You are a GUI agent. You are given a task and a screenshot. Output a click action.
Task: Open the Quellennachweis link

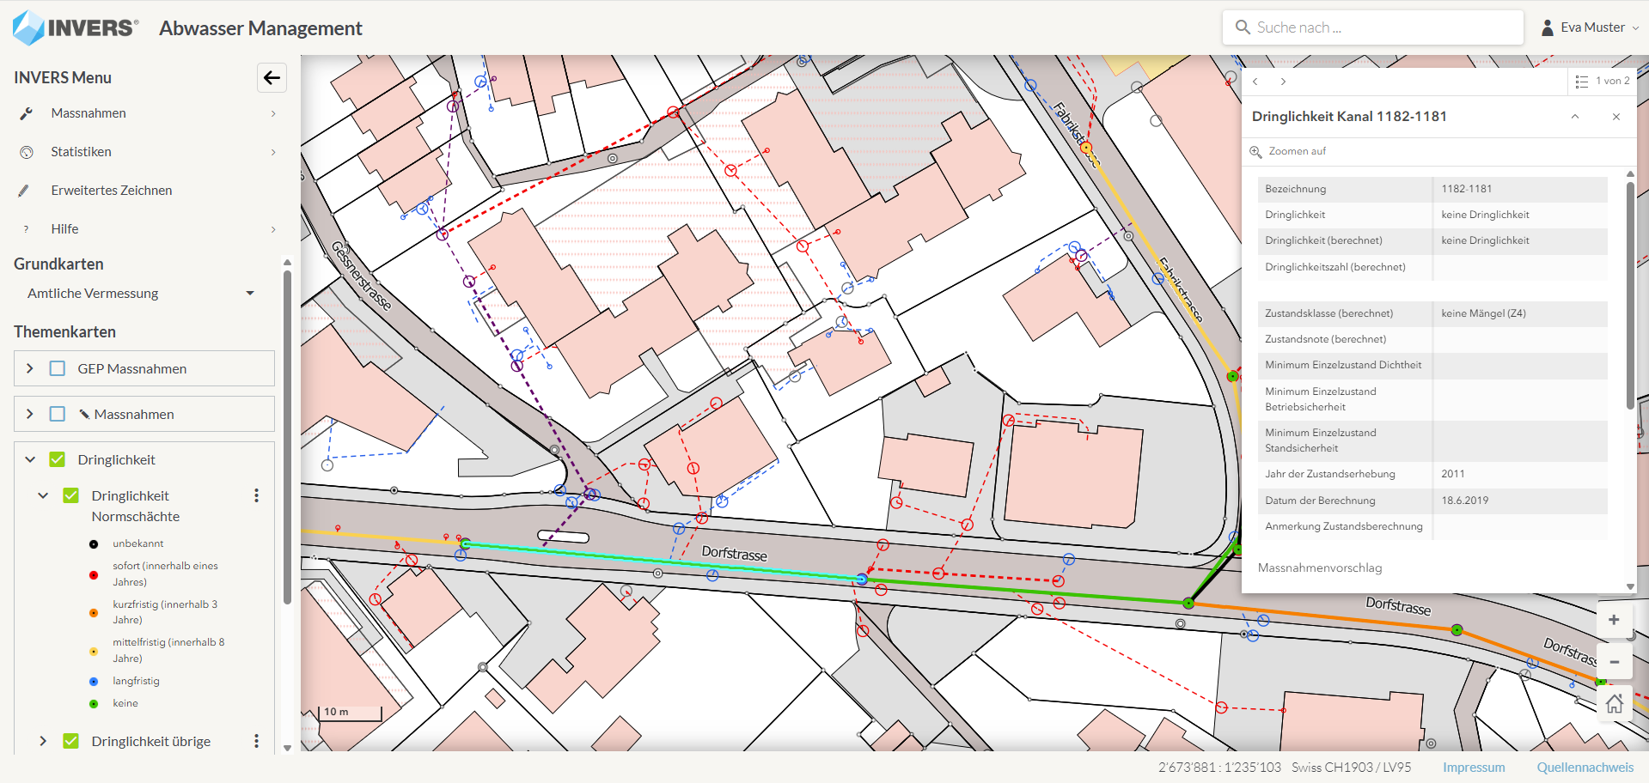click(1585, 768)
